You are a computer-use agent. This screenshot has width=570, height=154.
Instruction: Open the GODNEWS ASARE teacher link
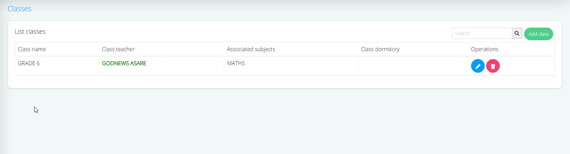[124, 63]
